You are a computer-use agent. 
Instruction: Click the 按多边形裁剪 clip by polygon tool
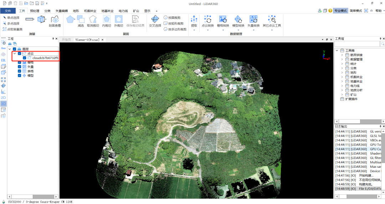coord(175,29)
